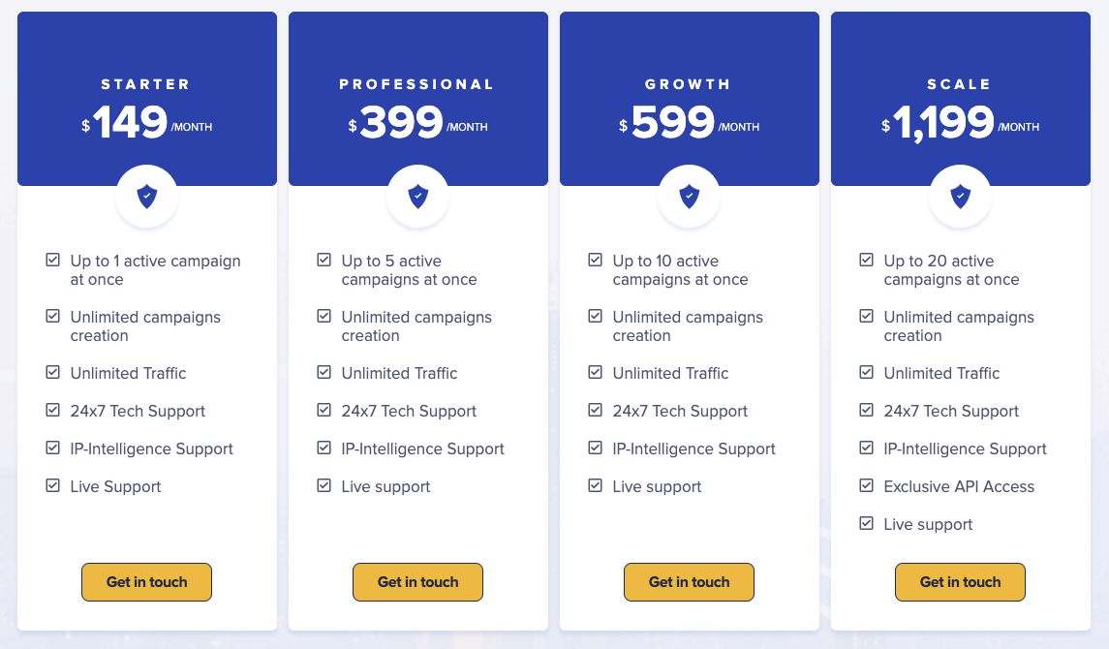Click the $149 Starter price header

coord(146,124)
